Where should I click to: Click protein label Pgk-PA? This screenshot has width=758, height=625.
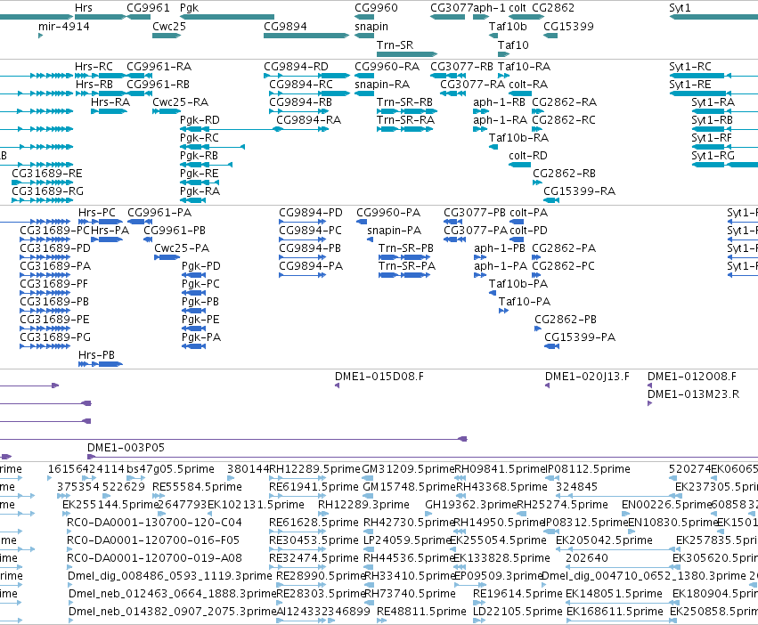[x=201, y=337]
